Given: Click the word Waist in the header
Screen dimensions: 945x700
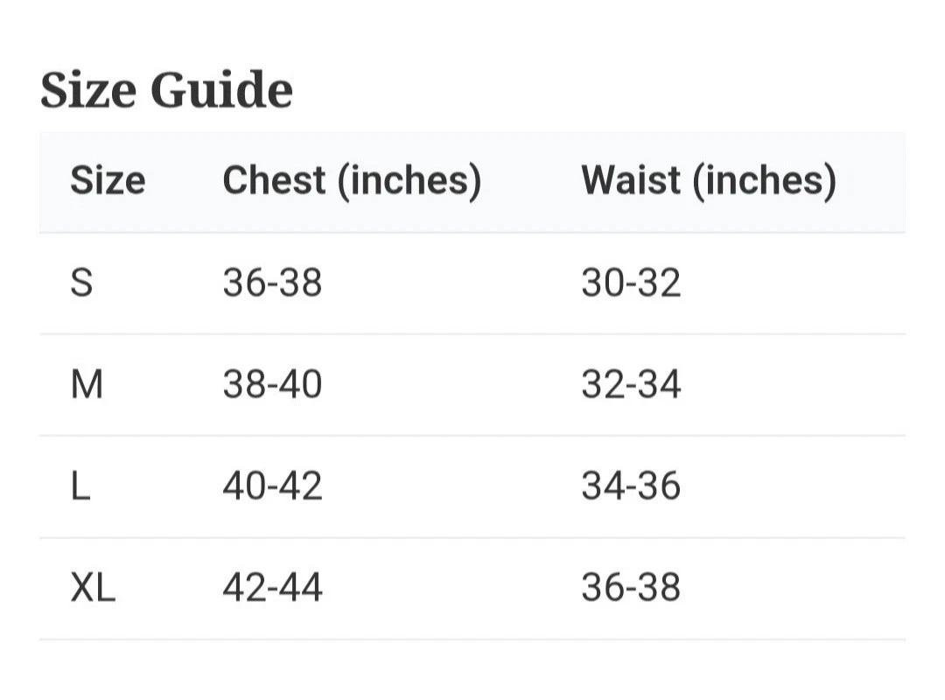Looking at the screenshot, I should (631, 179).
